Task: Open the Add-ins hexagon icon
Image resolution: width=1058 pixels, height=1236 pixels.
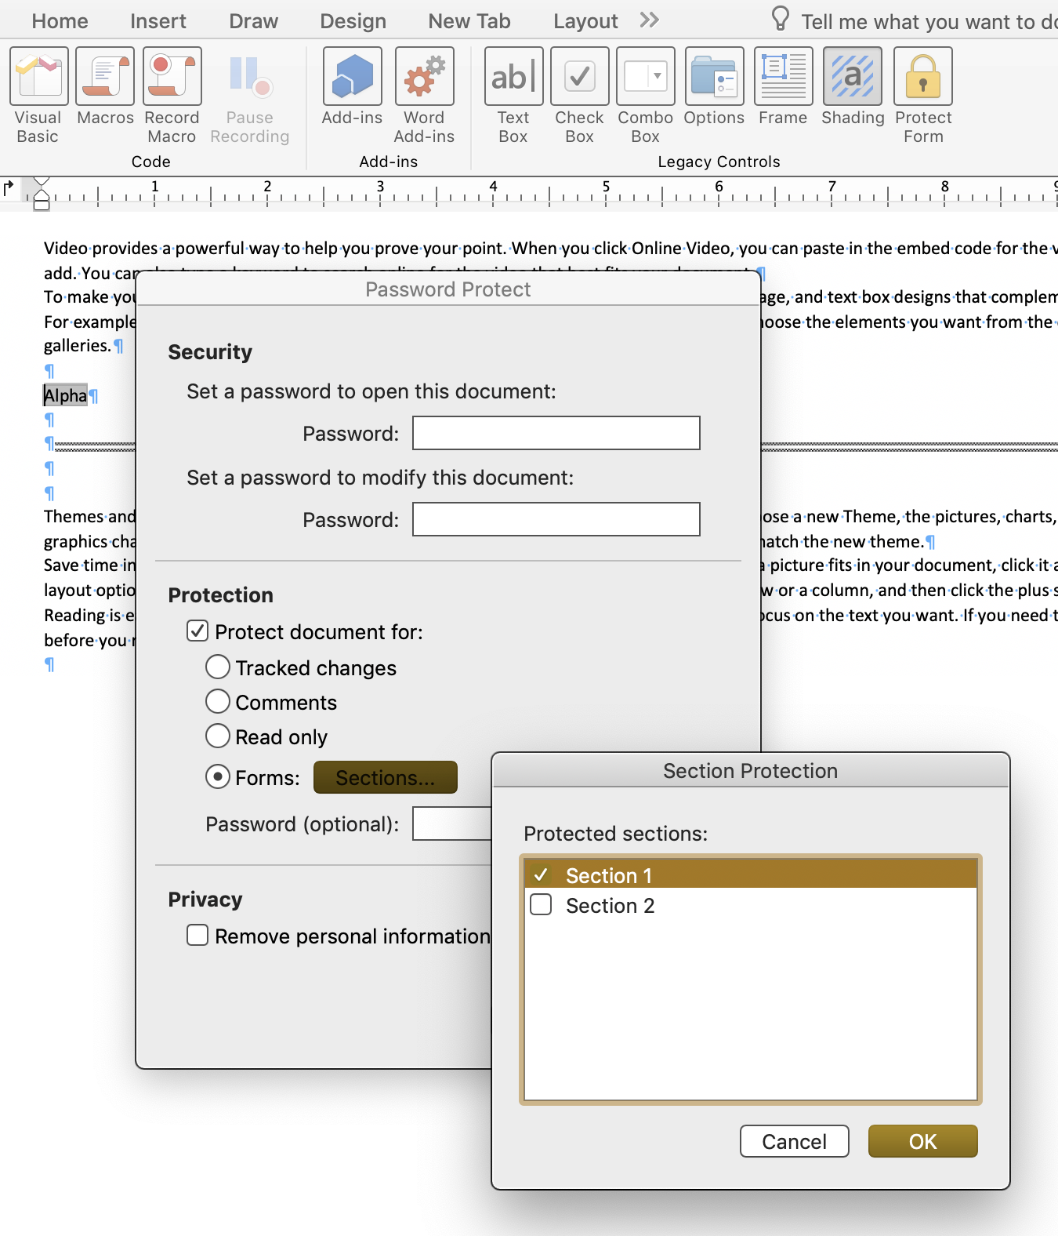Action: (352, 76)
